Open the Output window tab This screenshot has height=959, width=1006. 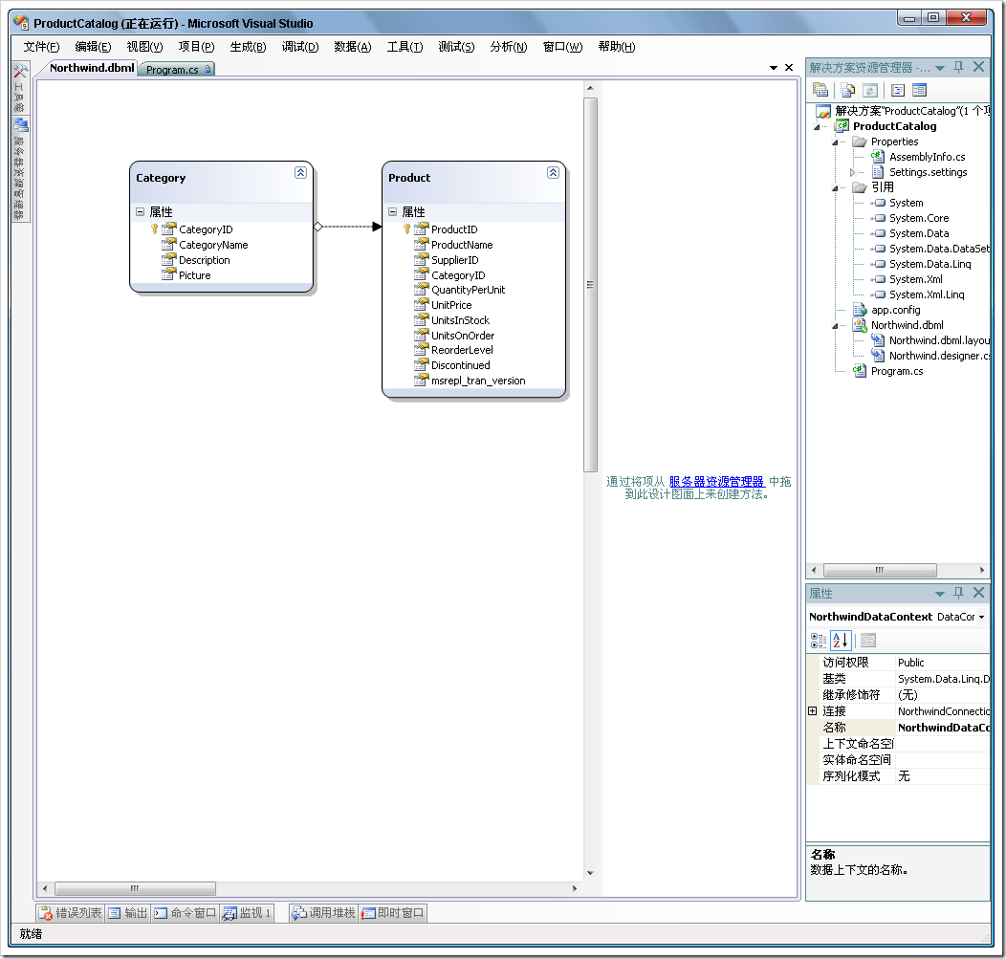tap(128, 913)
